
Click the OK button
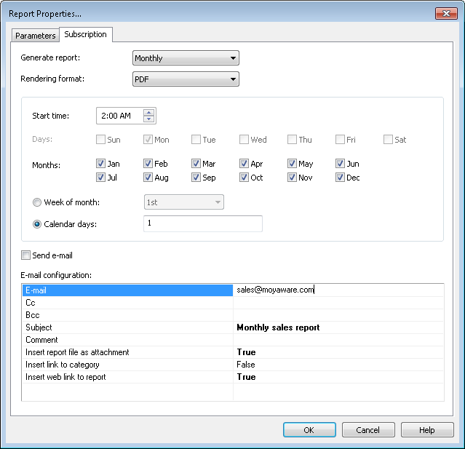pyautogui.click(x=309, y=430)
